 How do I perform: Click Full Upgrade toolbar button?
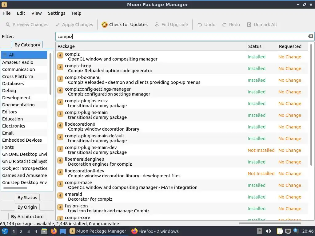pyautogui.click(x=171, y=25)
